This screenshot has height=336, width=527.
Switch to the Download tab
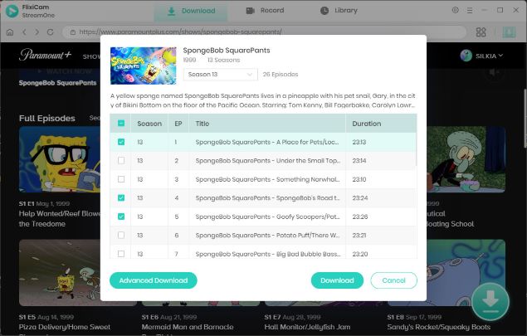coord(191,11)
